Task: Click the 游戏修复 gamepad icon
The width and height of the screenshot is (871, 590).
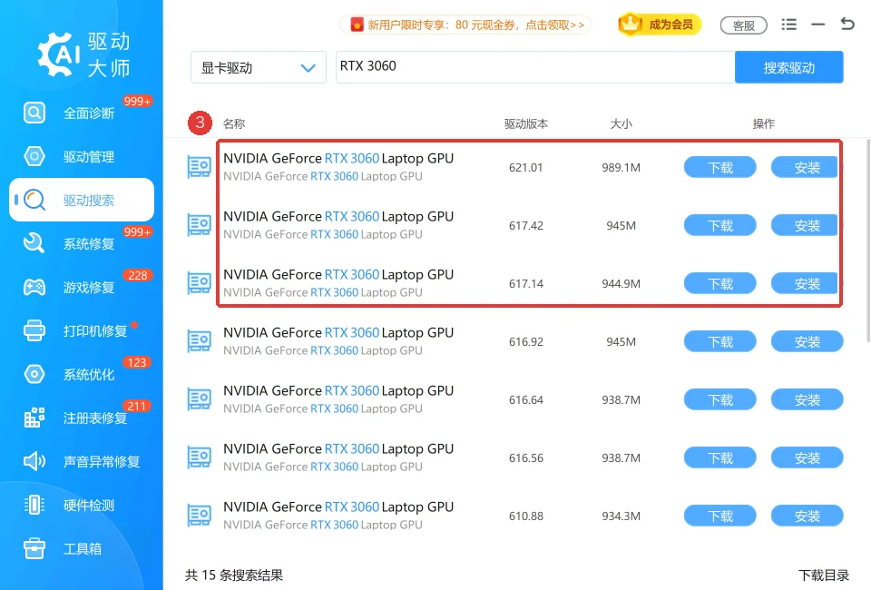Action: [x=34, y=287]
